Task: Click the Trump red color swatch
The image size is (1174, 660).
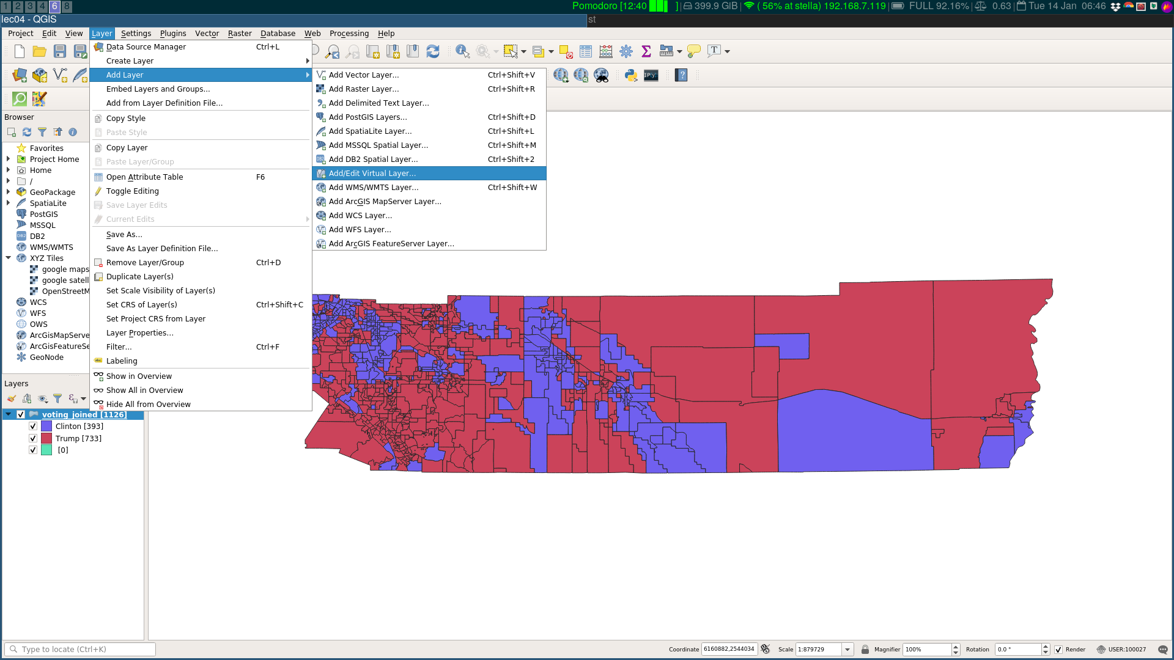Action: point(46,439)
